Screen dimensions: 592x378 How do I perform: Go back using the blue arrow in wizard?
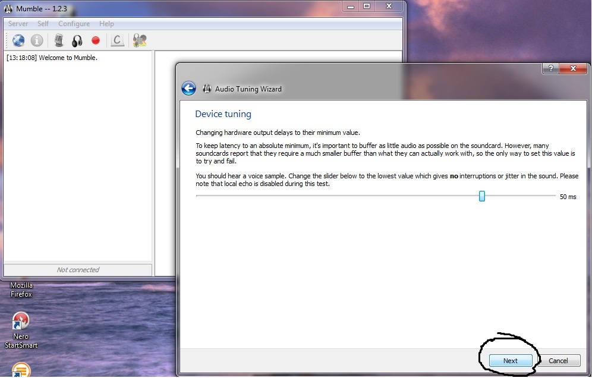(x=188, y=89)
